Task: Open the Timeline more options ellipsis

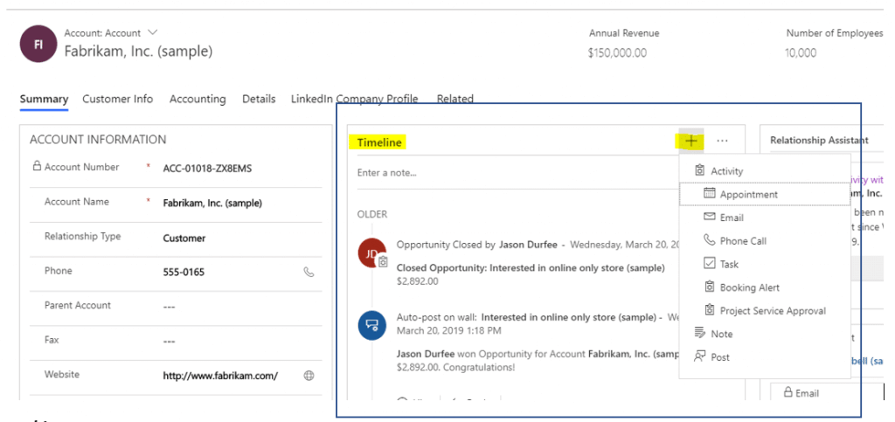Action: click(x=722, y=141)
